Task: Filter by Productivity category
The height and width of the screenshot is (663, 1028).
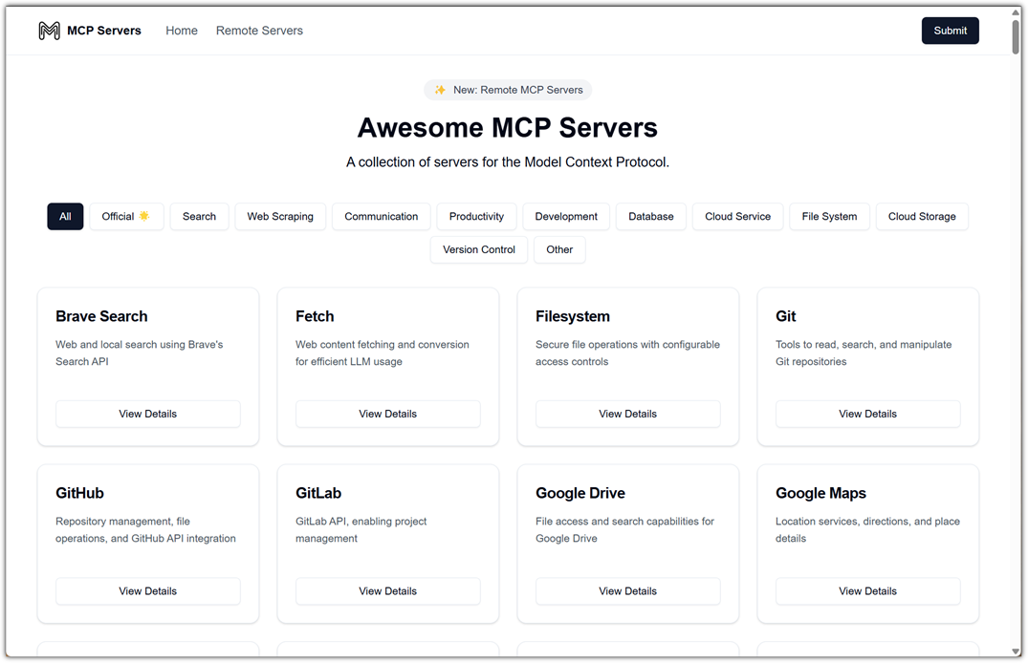Action: [x=476, y=216]
